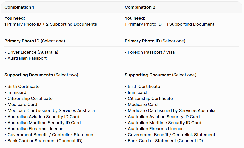Select Driver Licence (Australia) text
Screen dimensions: 244x148
(x=33, y=52)
